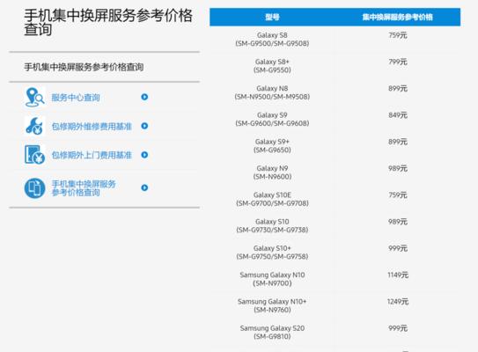
Task: Select the Galaxy S9 (SM-G9600/SM-G9608) model cell
Action: click(x=272, y=119)
